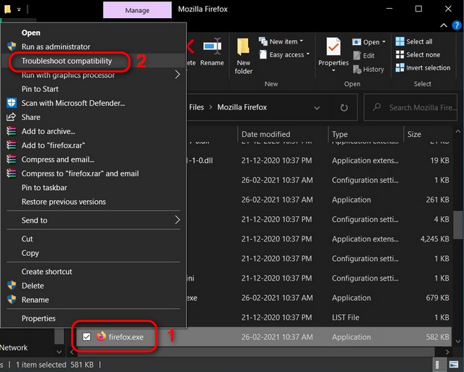This screenshot has height=372, width=464.
Task: Switch to the details view icon in the status bar
Action: point(439,364)
